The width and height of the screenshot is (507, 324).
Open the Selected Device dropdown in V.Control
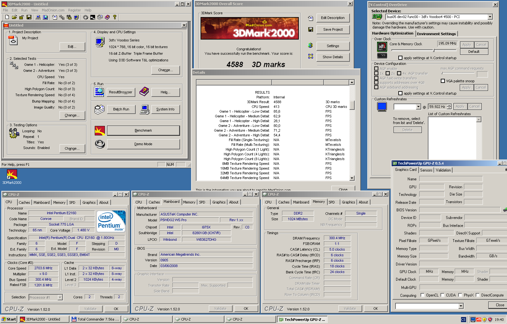(x=490, y=17)
